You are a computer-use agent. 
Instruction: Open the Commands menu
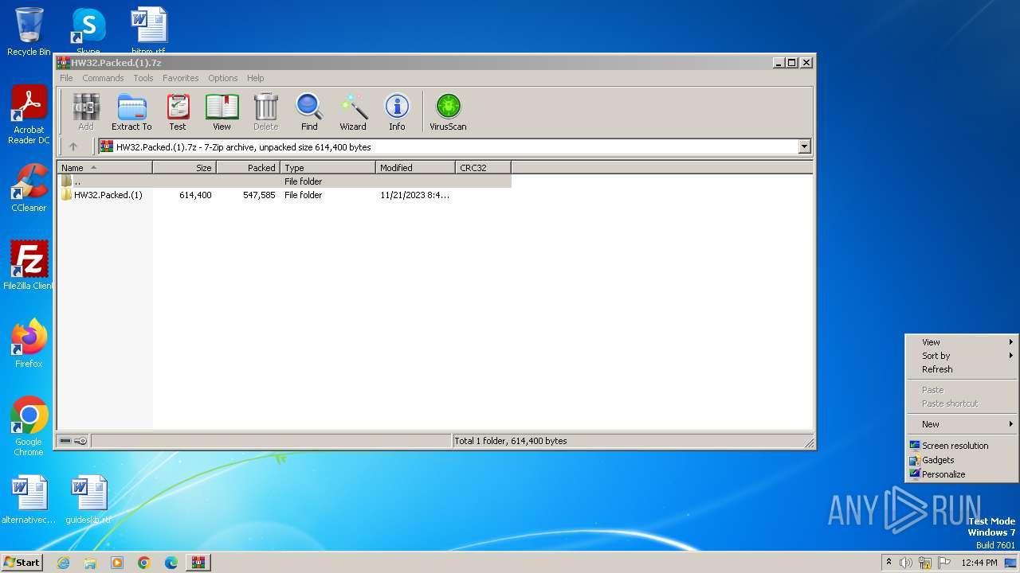point(103,78)
